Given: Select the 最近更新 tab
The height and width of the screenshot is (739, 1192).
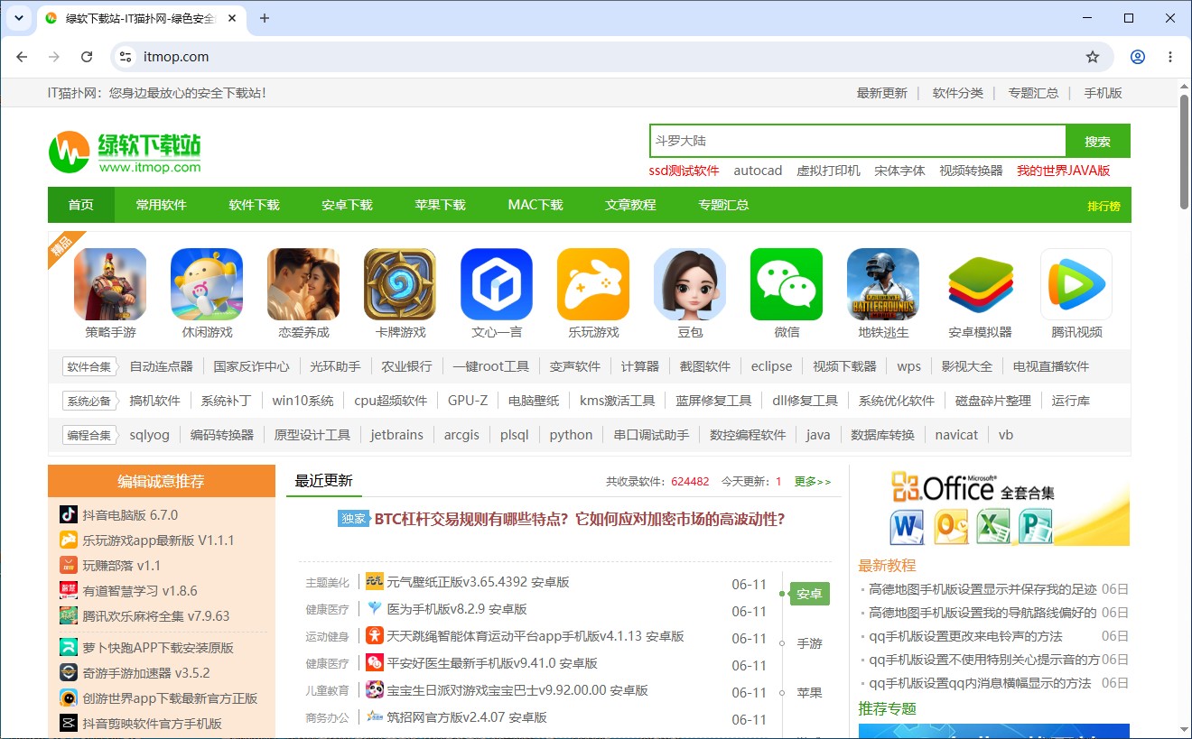Looking at the screenshot, I should click(x=324, y=480).
